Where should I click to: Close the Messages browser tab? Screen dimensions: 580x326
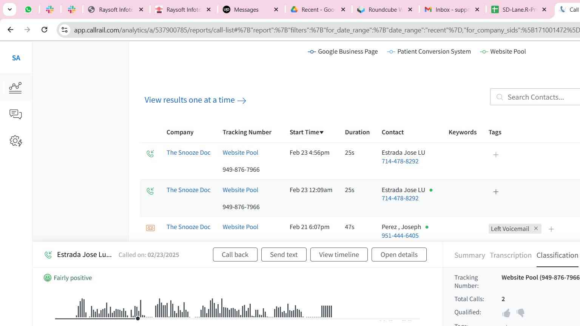[276, 9]
